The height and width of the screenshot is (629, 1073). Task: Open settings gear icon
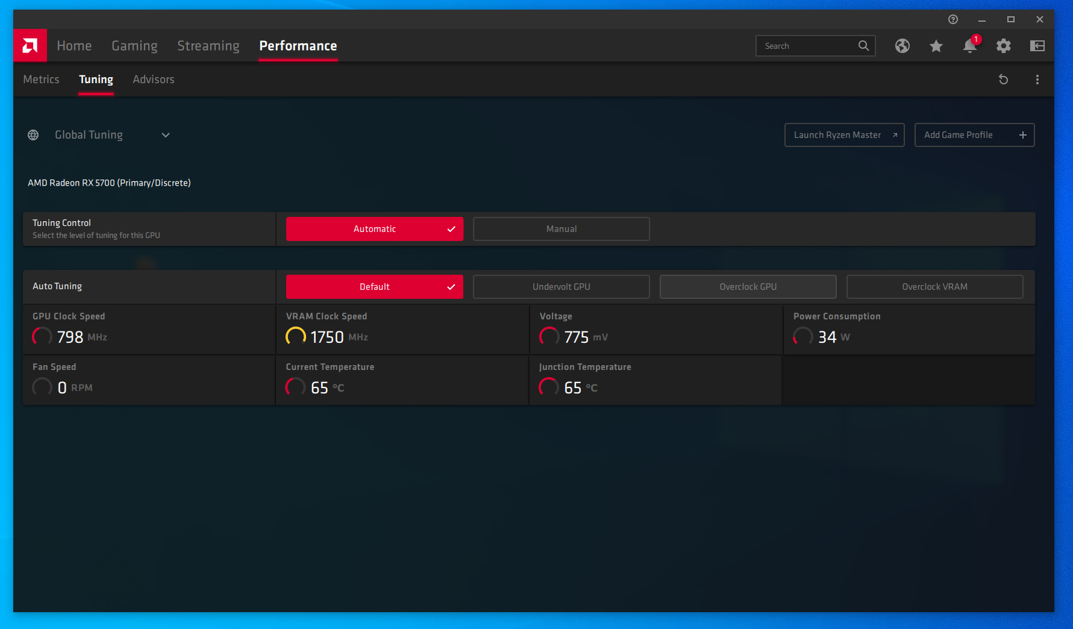pyautogui.click(x=1003, y=46)
